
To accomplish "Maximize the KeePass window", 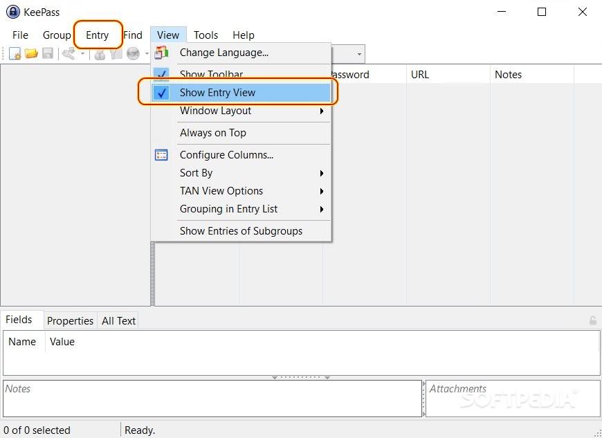I will 542,12.
